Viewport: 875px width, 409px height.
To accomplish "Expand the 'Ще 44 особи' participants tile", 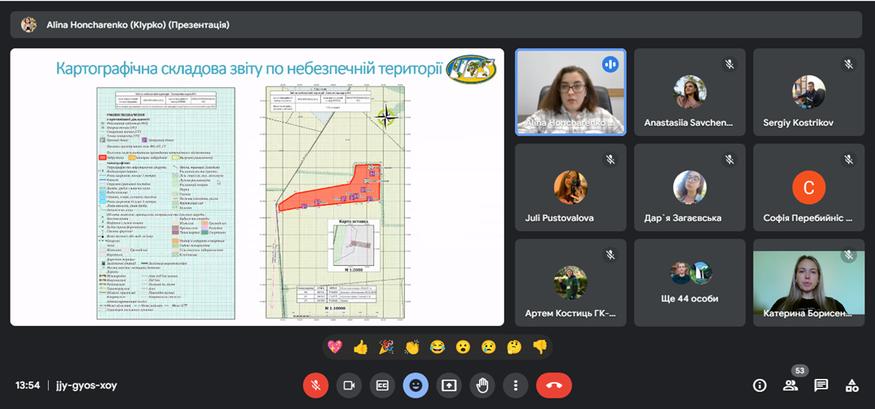I will (689, 282).
